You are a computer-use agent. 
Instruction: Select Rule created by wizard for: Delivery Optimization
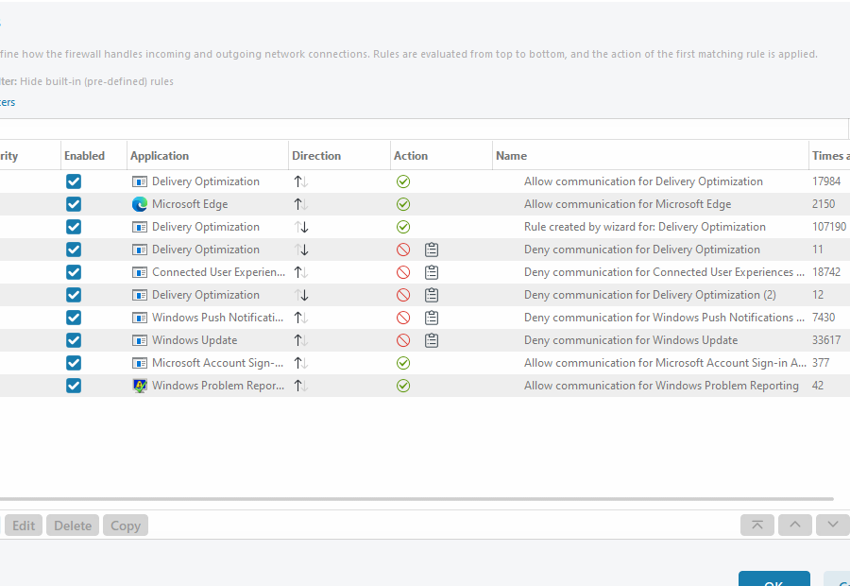pos(644,227)
